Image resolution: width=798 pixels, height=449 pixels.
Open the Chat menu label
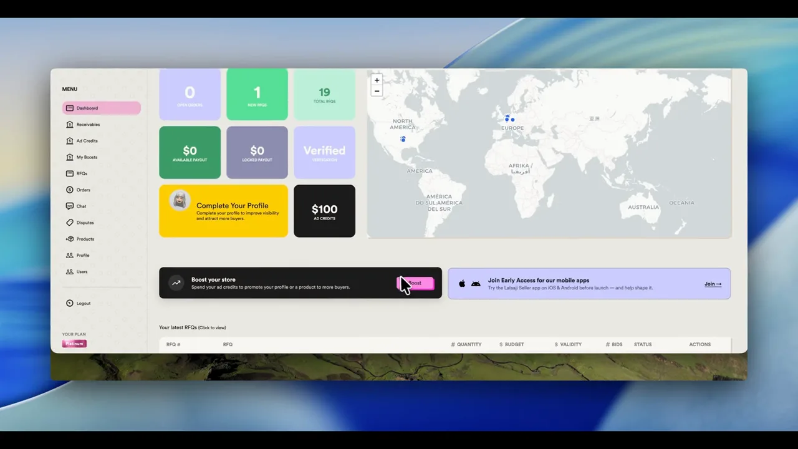pos(81,206)
